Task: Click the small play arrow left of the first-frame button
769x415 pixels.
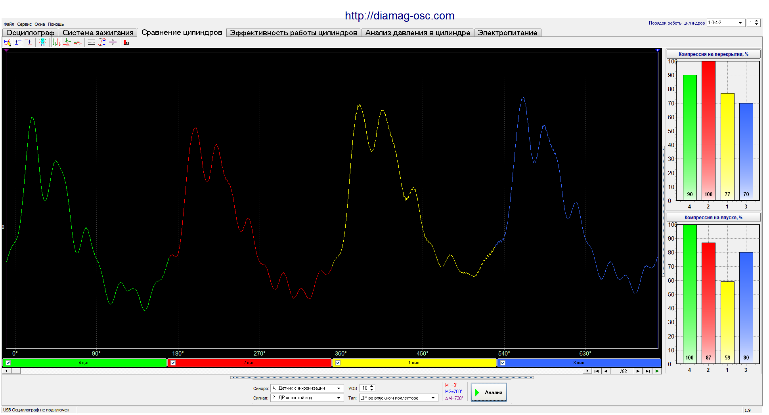Action: point(587,371)
